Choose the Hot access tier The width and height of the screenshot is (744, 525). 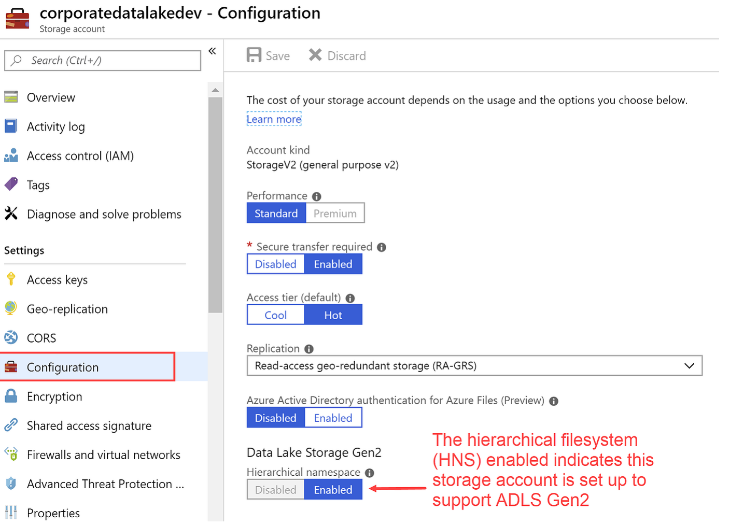[x=333, y=315]
